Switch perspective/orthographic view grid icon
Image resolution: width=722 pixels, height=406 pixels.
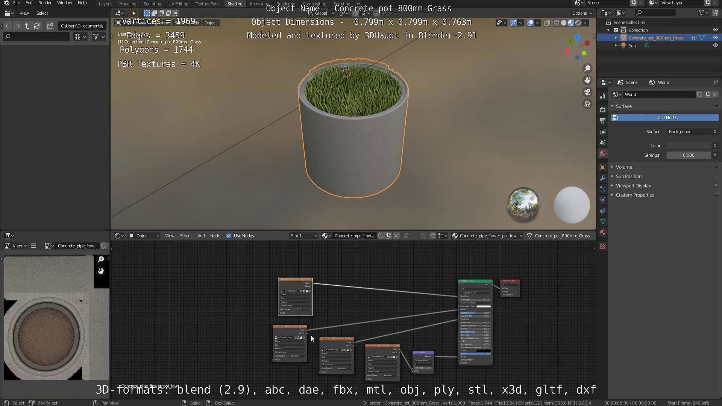(x=587, y=104)
